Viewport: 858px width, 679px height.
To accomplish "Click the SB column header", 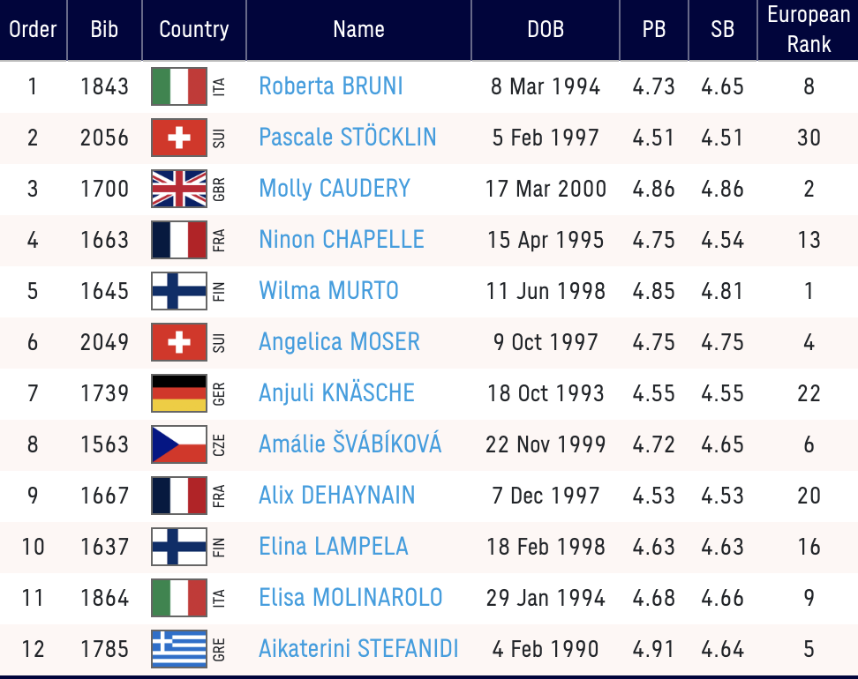I will [722, 29].
